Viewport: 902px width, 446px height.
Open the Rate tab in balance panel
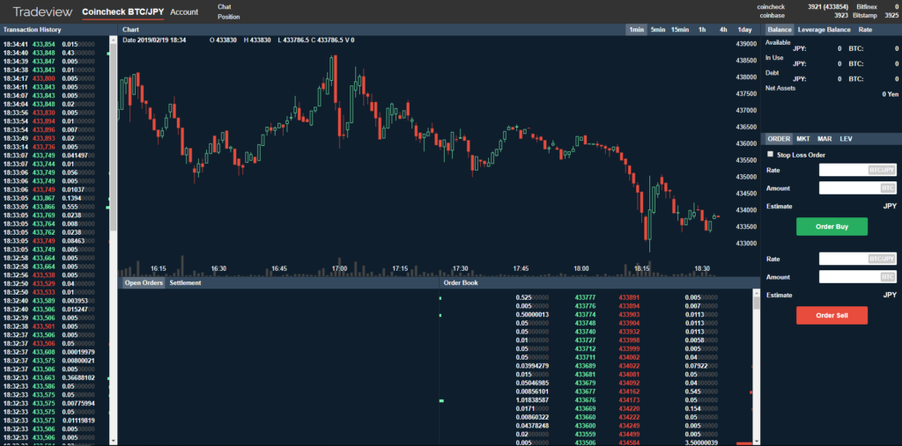tap(865, 30)
